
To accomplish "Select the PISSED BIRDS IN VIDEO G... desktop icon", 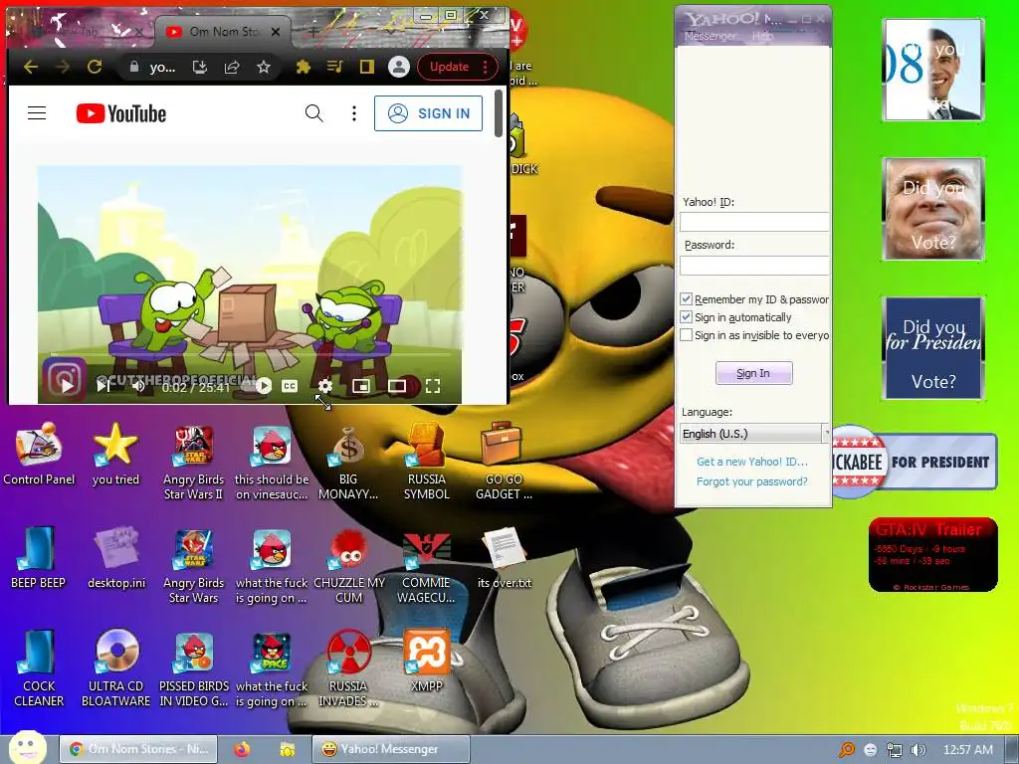I will tap(194, 669).
